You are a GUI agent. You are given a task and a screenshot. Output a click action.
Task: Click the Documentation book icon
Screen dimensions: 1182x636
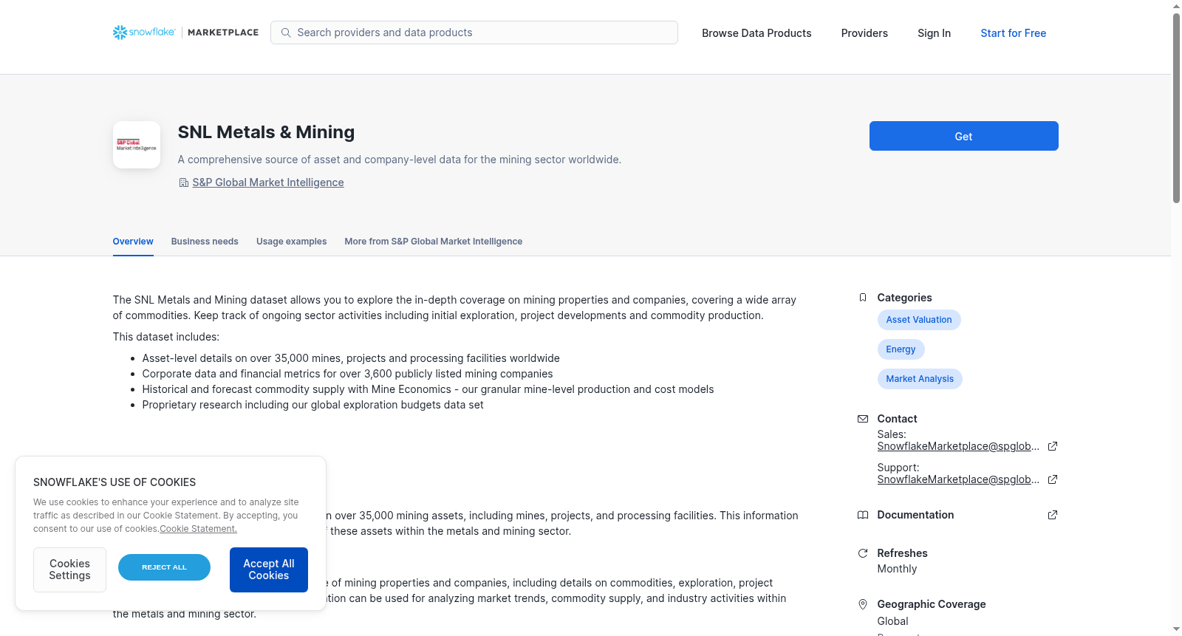pos(863,515)
